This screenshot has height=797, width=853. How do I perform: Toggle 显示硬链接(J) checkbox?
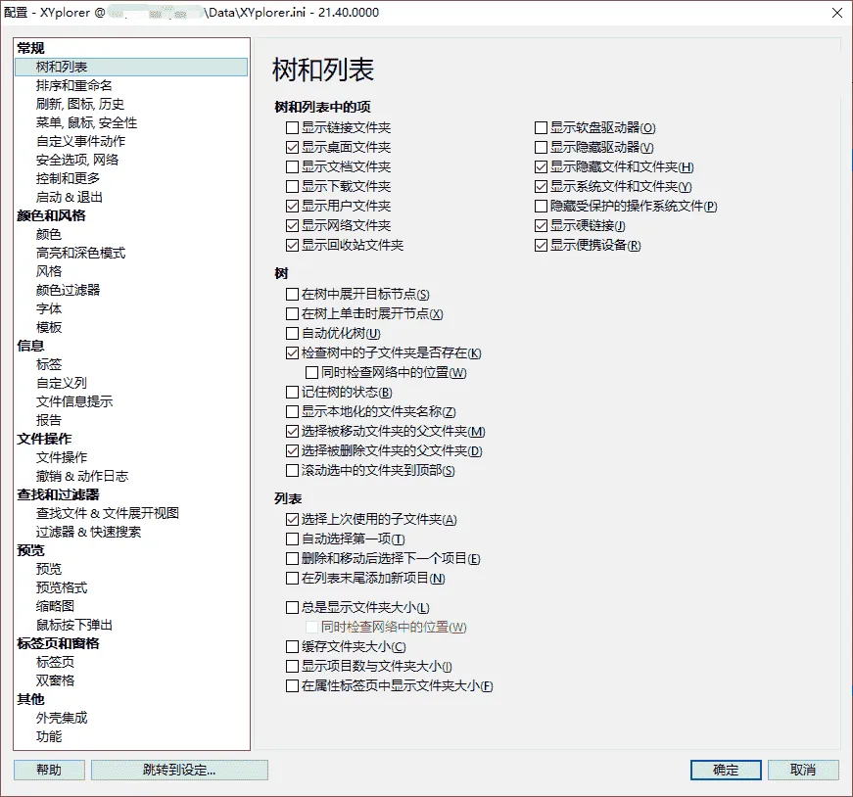click(x=541, y=226)
